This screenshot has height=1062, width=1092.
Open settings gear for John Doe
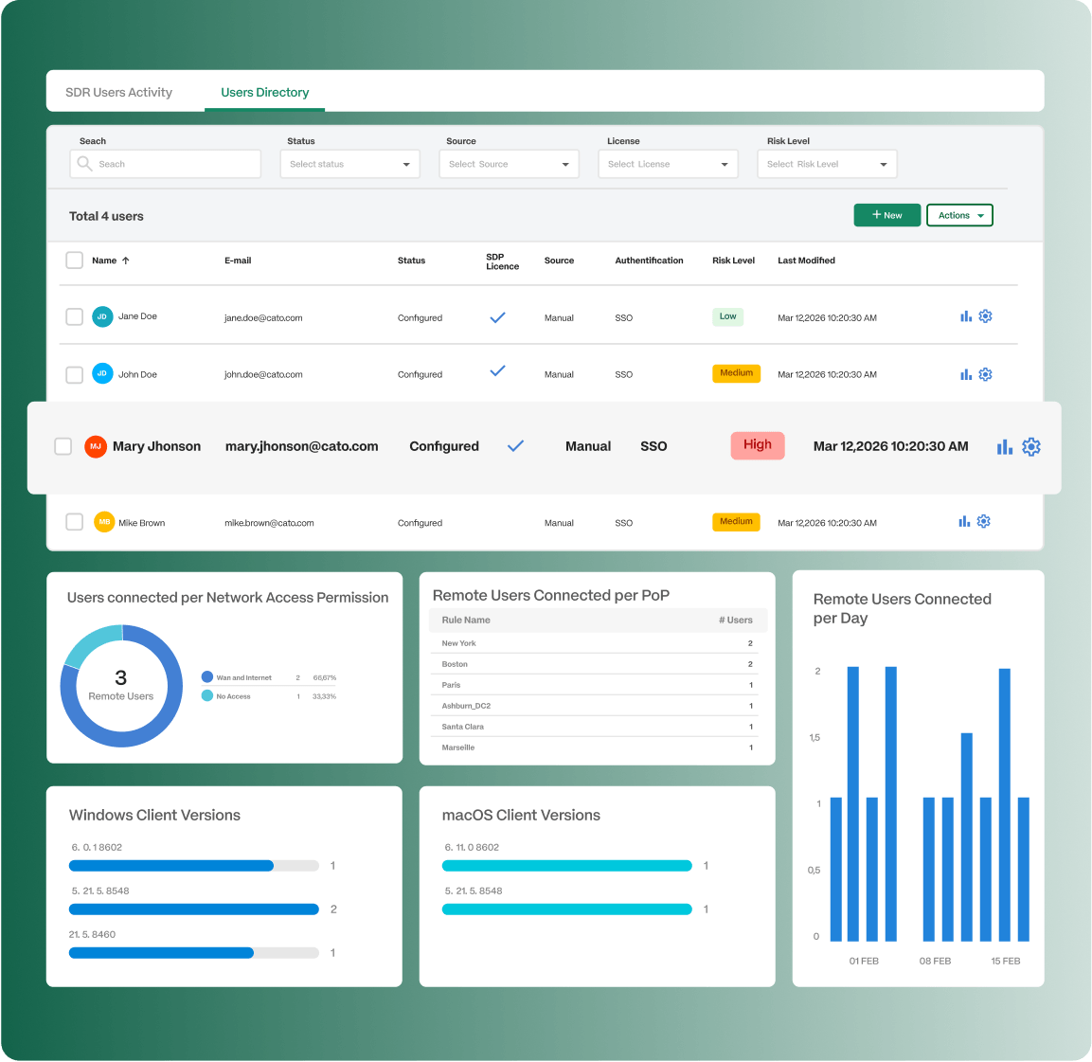[985, 374]
